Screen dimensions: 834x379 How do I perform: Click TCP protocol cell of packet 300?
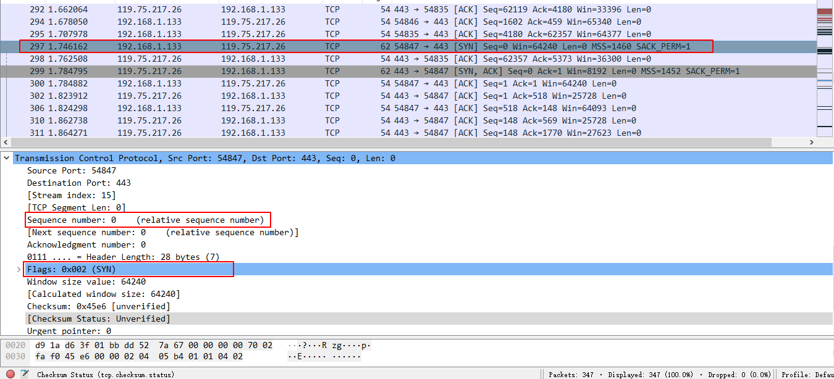pos(332,83)
